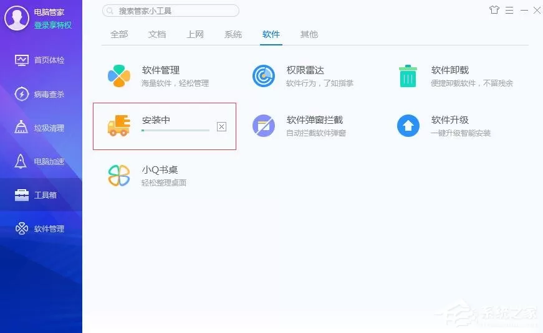Viewport: 543px width, 333px height.
Task: Click the installation progress bar
Action: [x=176, y=130]
